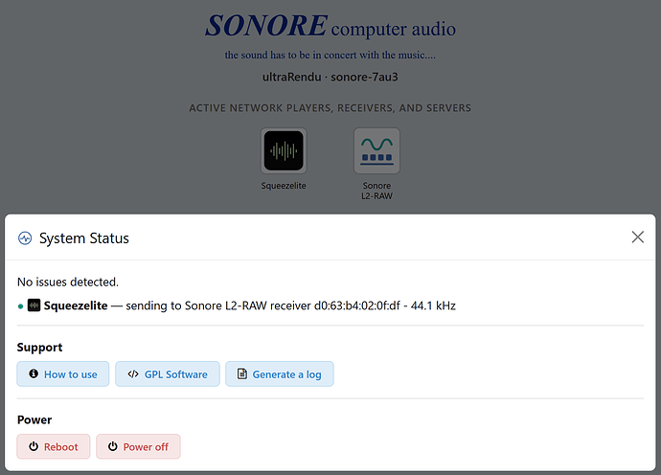Click the 'Power' section heading

point(34,419)
